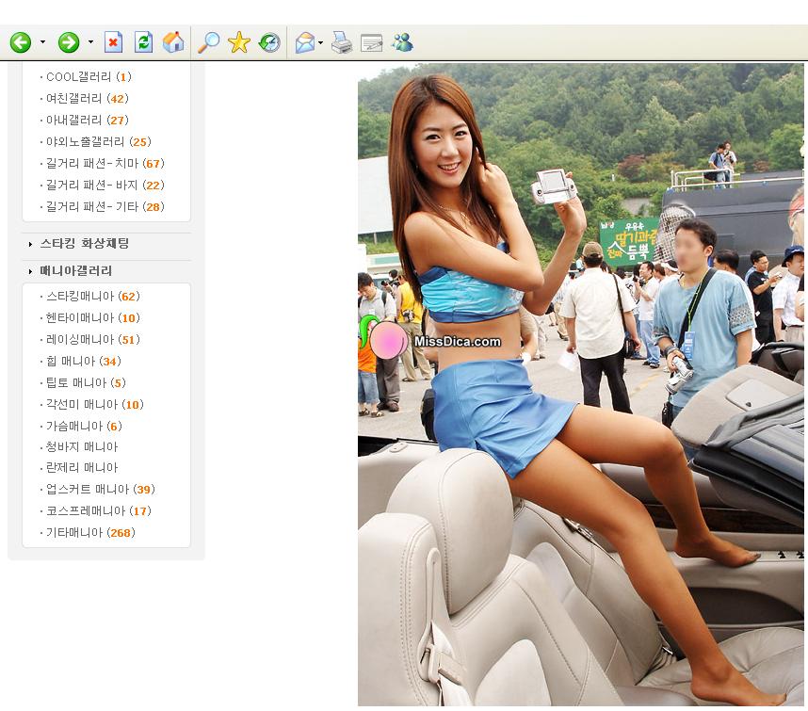Viewport: 808px width, 711px height.
Task: Print the page using printer icon
Action: [342, 42]
